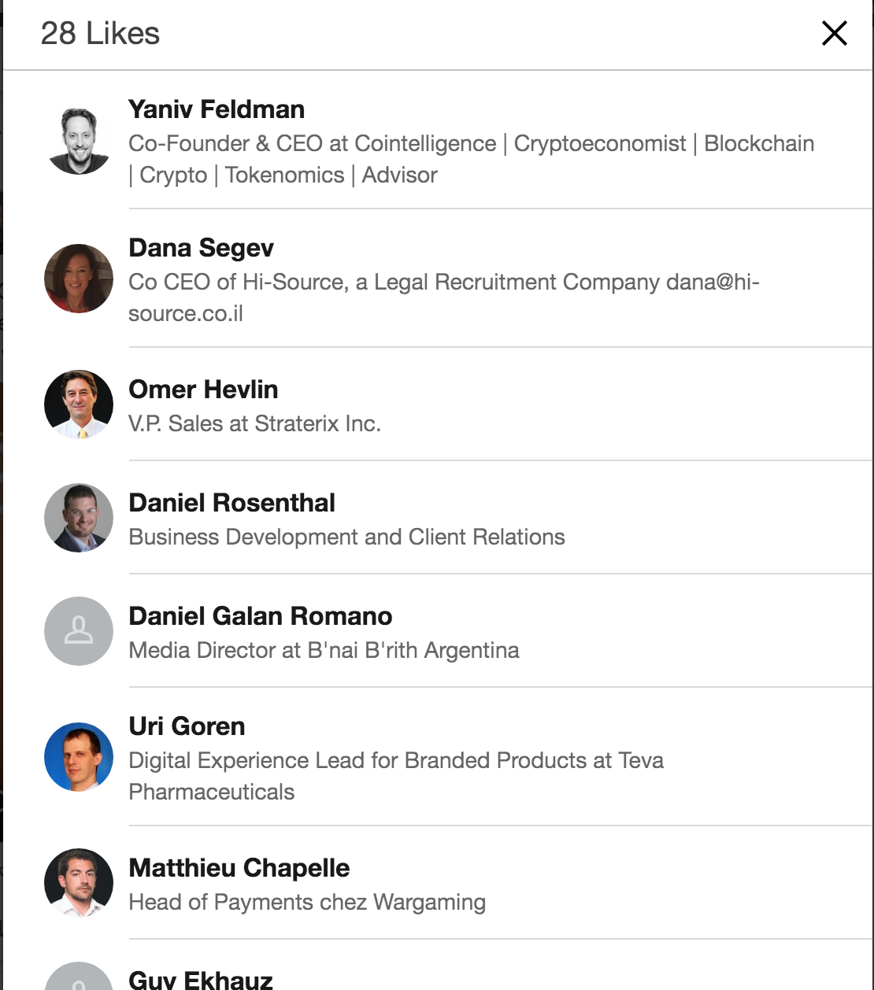The image size is (874, 990).
Task: Close the 28 Likes dialog
Action: click(834, 33)
